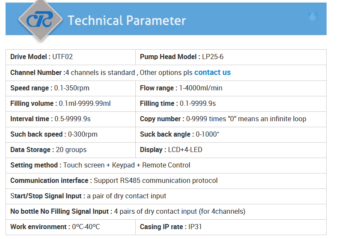363x239 pixels.
Task: Click the Display LCD+4-LED cell
Action: coord(231,150)
